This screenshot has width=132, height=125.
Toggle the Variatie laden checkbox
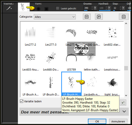click(x=22, y=101)
